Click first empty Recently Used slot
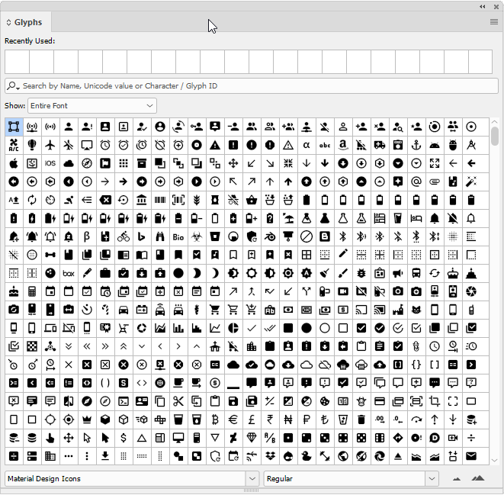This screenshot has height=495, width=504. point(17,62)
